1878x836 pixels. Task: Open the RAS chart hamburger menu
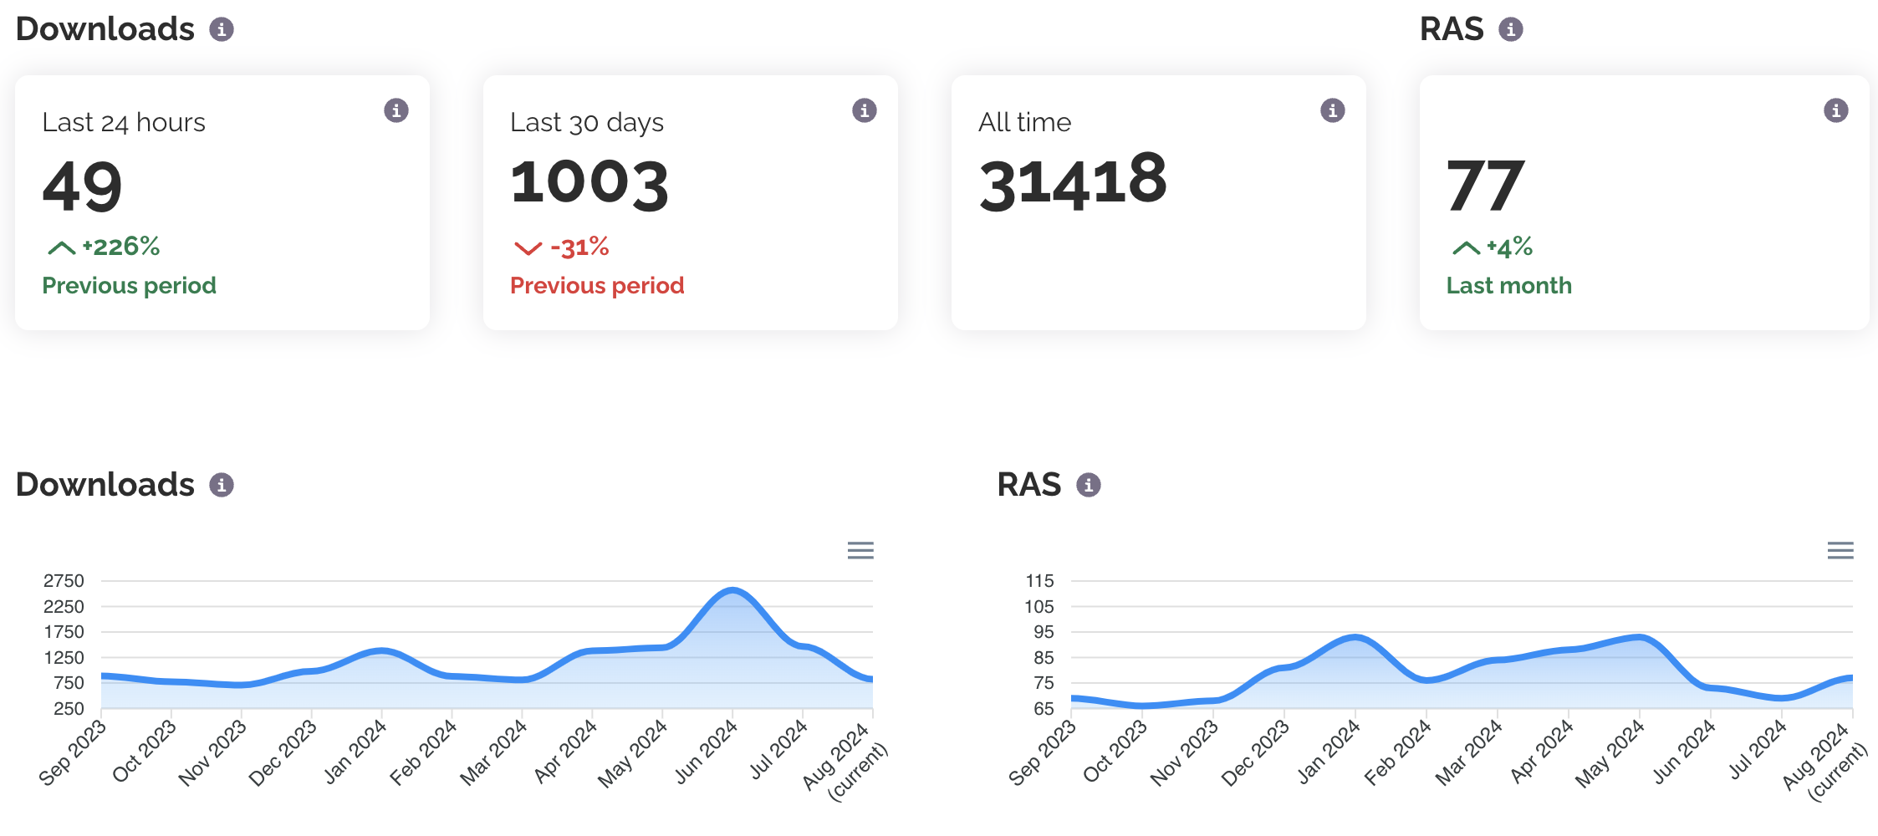click(1840, 550)
